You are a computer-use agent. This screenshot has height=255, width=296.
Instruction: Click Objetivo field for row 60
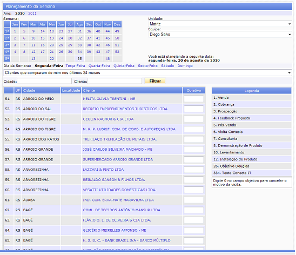(194, 190)
